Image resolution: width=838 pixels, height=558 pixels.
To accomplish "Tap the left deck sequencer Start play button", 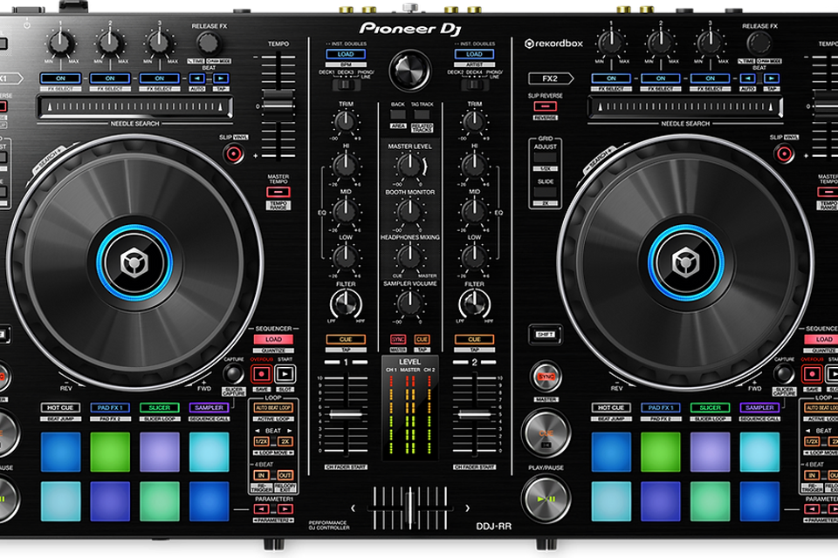I will point(285,374).
